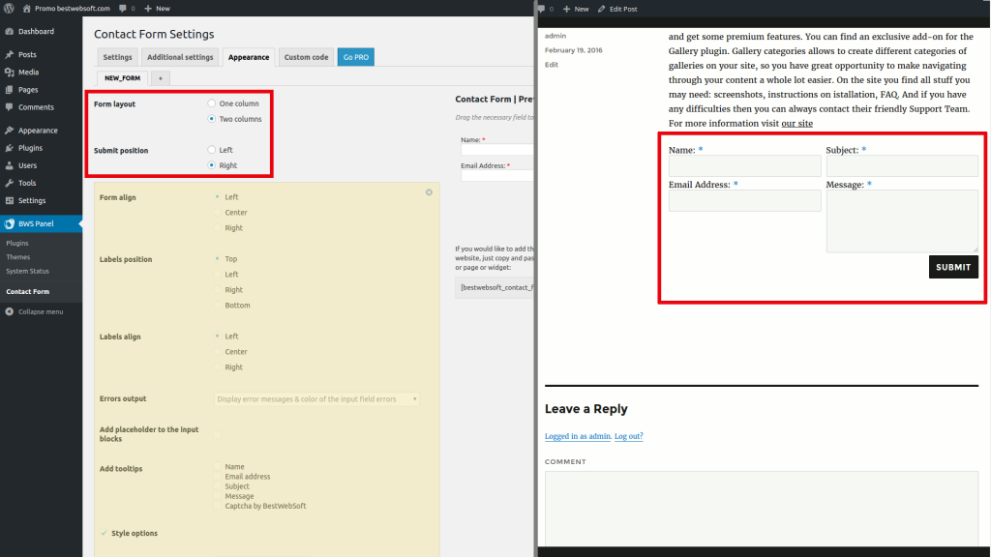Click the Go PRO button
This screenshot has width=991, height=557.
pyautogui.click(x=356, y=57)
